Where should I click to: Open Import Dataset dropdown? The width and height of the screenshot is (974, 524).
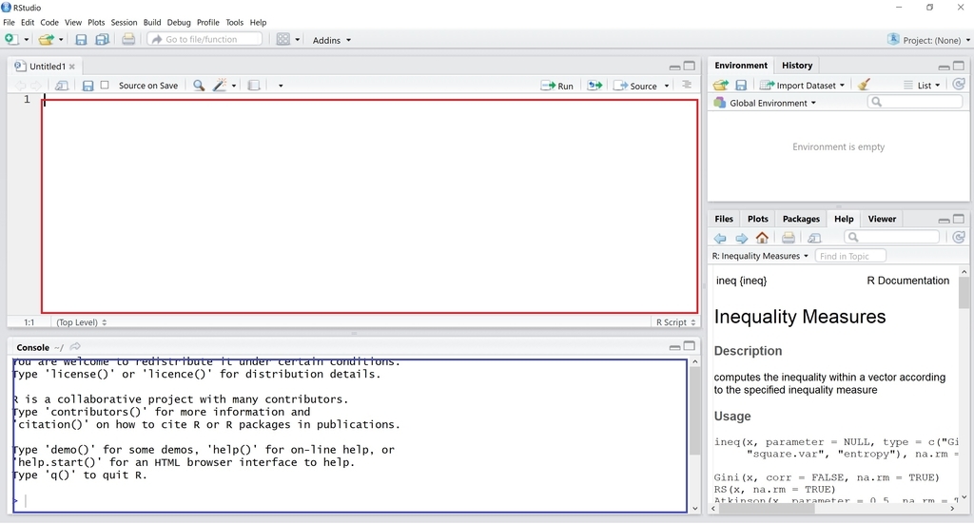point(803,85)
